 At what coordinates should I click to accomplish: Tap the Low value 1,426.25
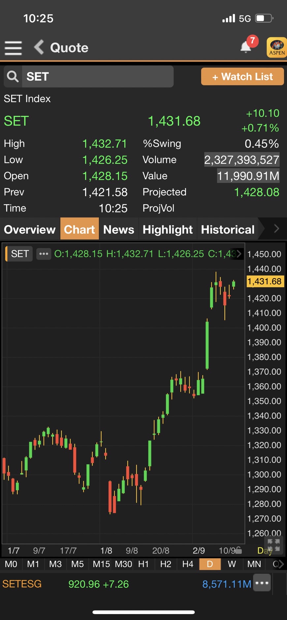click(105, 160)
